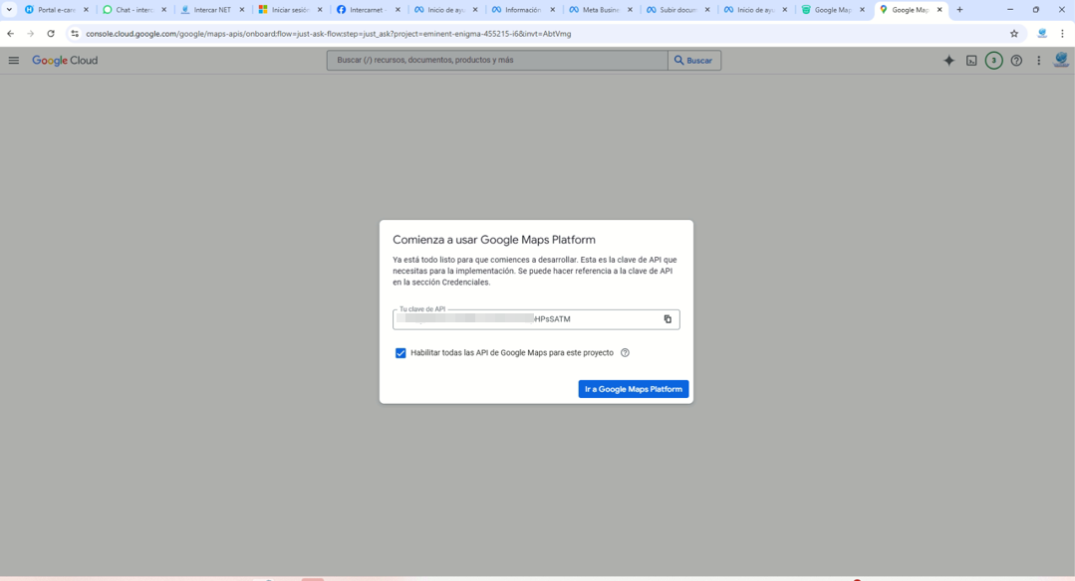1075x581 pixels.
Task: Go to the Google Cloud logo home
Action: click(65, 61)
